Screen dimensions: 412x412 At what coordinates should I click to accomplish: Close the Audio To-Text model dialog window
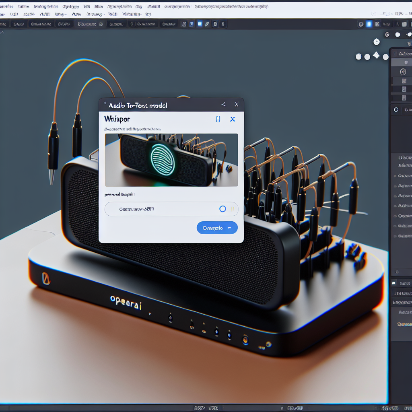(x=237, y=104)
